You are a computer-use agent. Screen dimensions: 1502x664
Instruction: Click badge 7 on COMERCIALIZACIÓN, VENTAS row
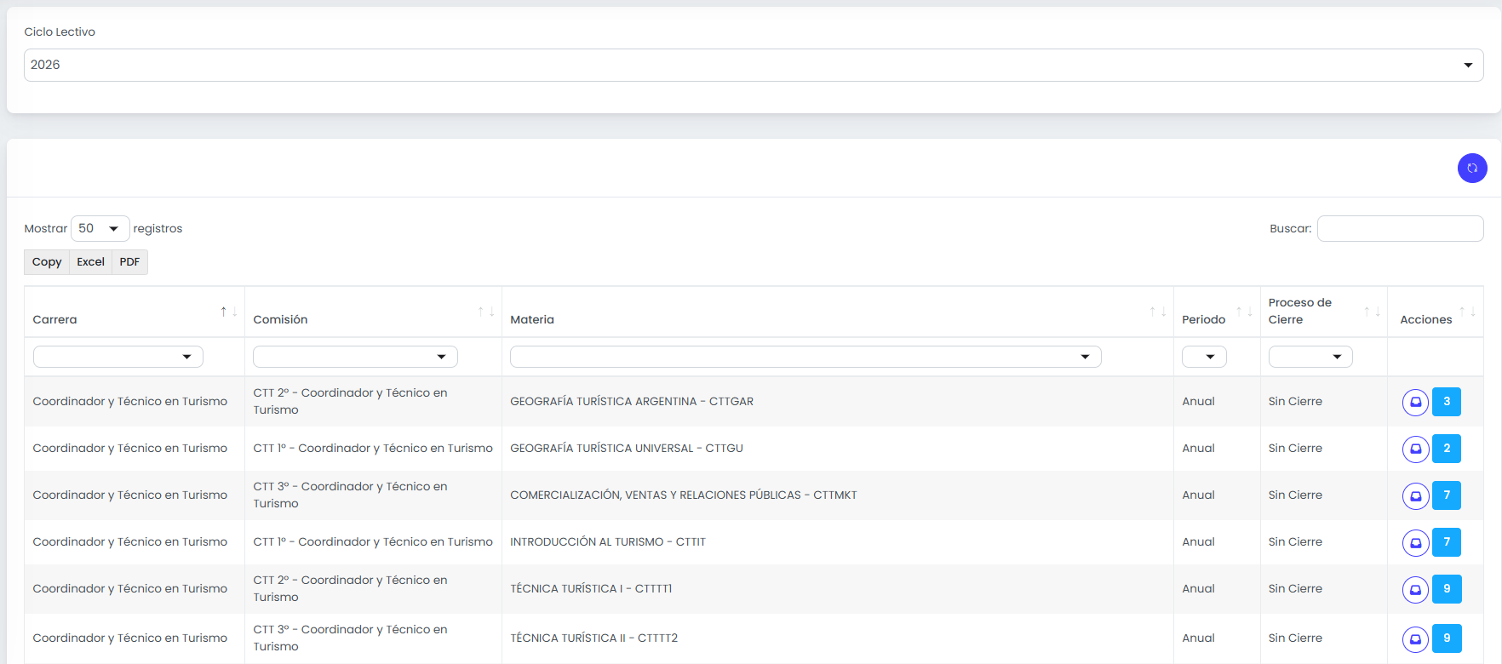tap(1447, 495)
